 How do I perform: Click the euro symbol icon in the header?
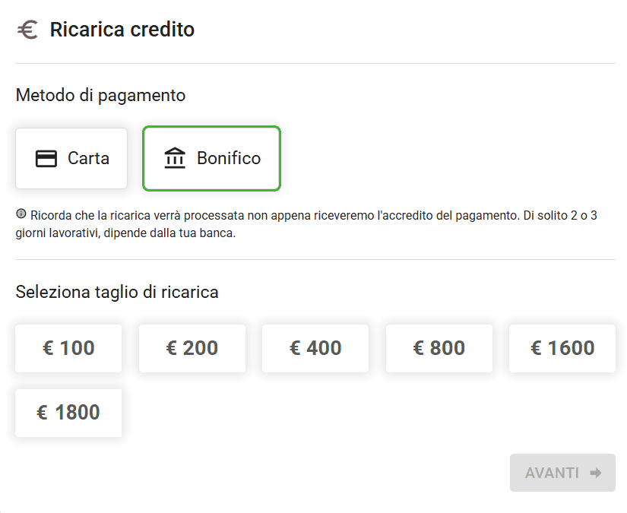[x=27, y=30]
